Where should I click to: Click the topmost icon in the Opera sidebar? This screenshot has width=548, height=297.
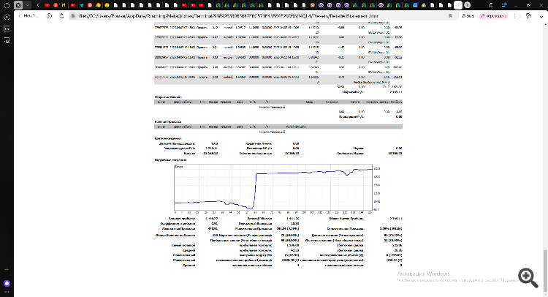click(7, 18)
